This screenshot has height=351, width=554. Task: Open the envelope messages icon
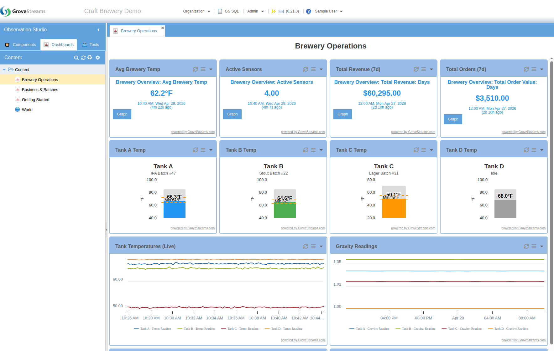point(281,11)
